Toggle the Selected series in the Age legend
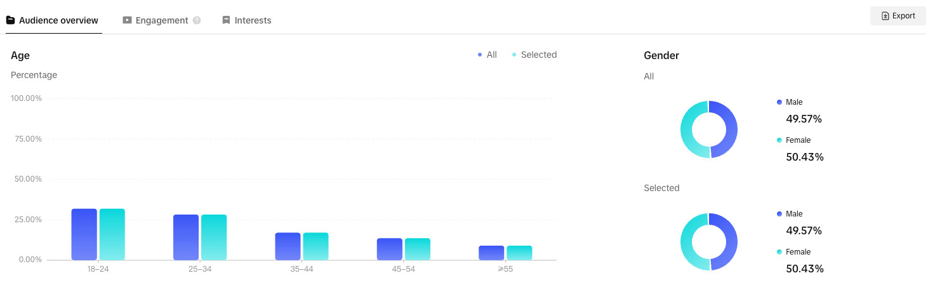 [534, 55]
